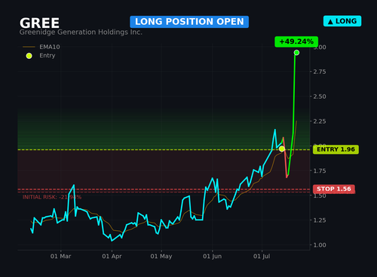Click the 01 Jun date axis label
Viewport: 377px width, 277px height.
[213, 257]
